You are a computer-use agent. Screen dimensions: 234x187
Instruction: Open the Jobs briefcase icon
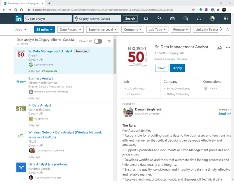[172, 18]
